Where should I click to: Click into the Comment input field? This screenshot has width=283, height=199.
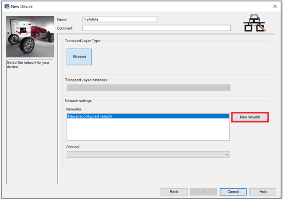point(157,28)
